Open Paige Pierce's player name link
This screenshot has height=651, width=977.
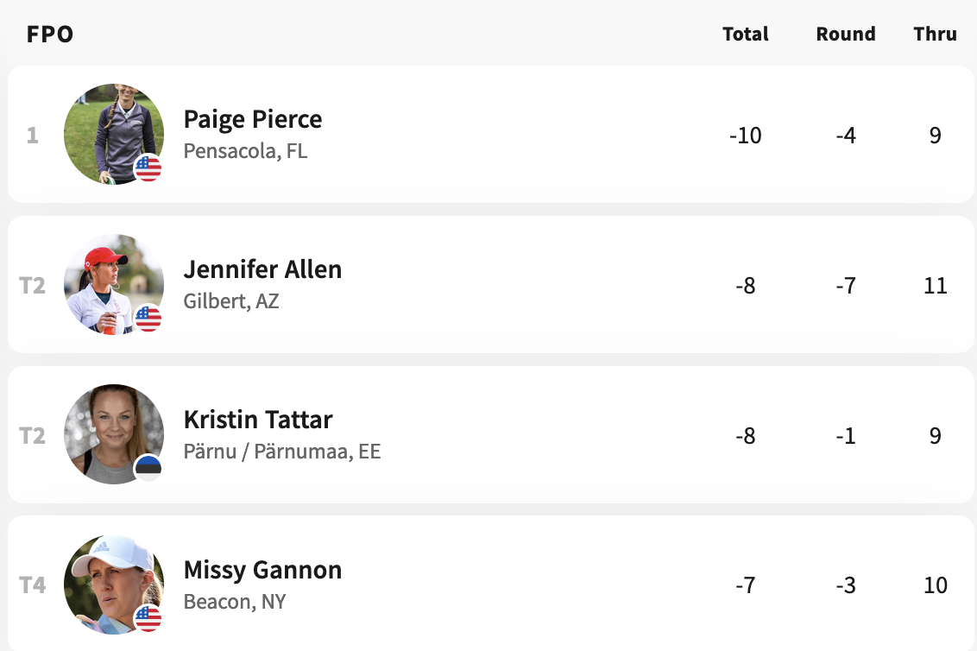[252, 120]
